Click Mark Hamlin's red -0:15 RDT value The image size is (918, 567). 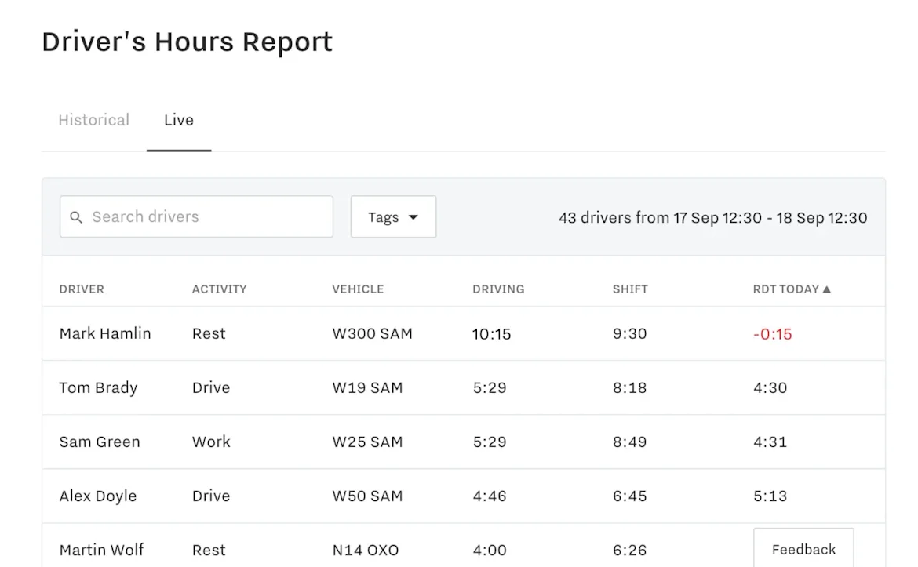[x=772, y=333]
